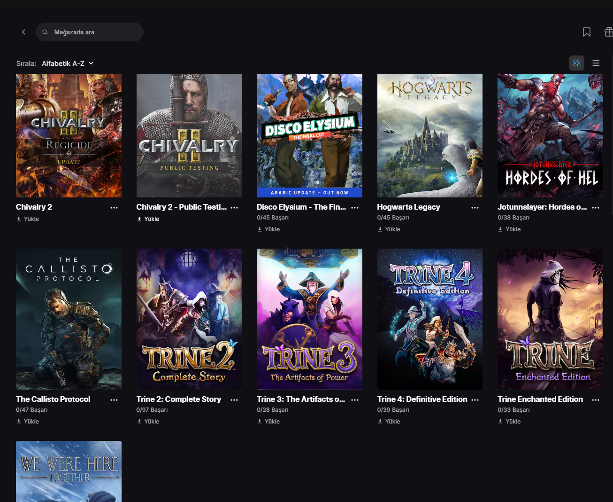Viewport: 613px width, 502px height.
Task: Open options menu for Disco Elysium
Action: [355, 207]
